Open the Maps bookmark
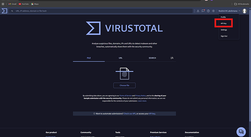Image resolution: width=251 pixels, height=137 pixels. pyautogui.click(x=35, y=4)
